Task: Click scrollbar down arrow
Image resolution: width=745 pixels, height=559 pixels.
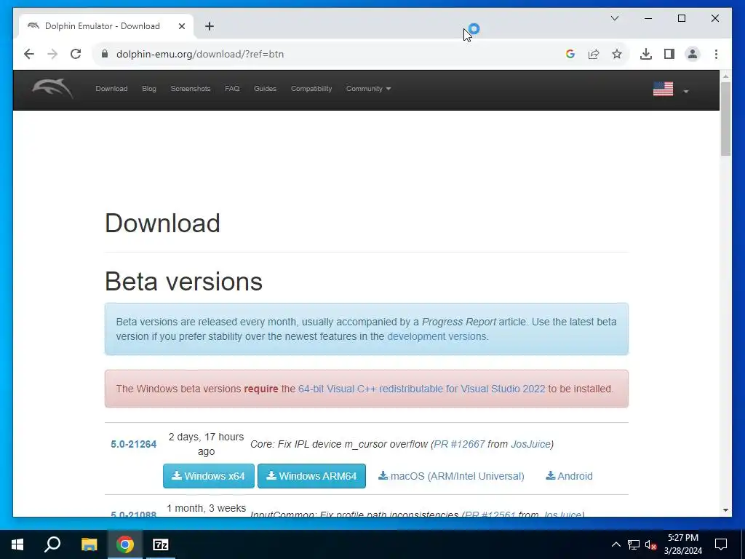Action: [x=725, y=510]
